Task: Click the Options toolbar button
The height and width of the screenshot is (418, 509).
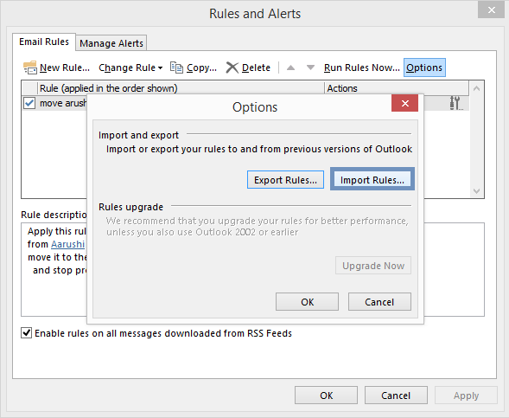Action: coord(424,68)
